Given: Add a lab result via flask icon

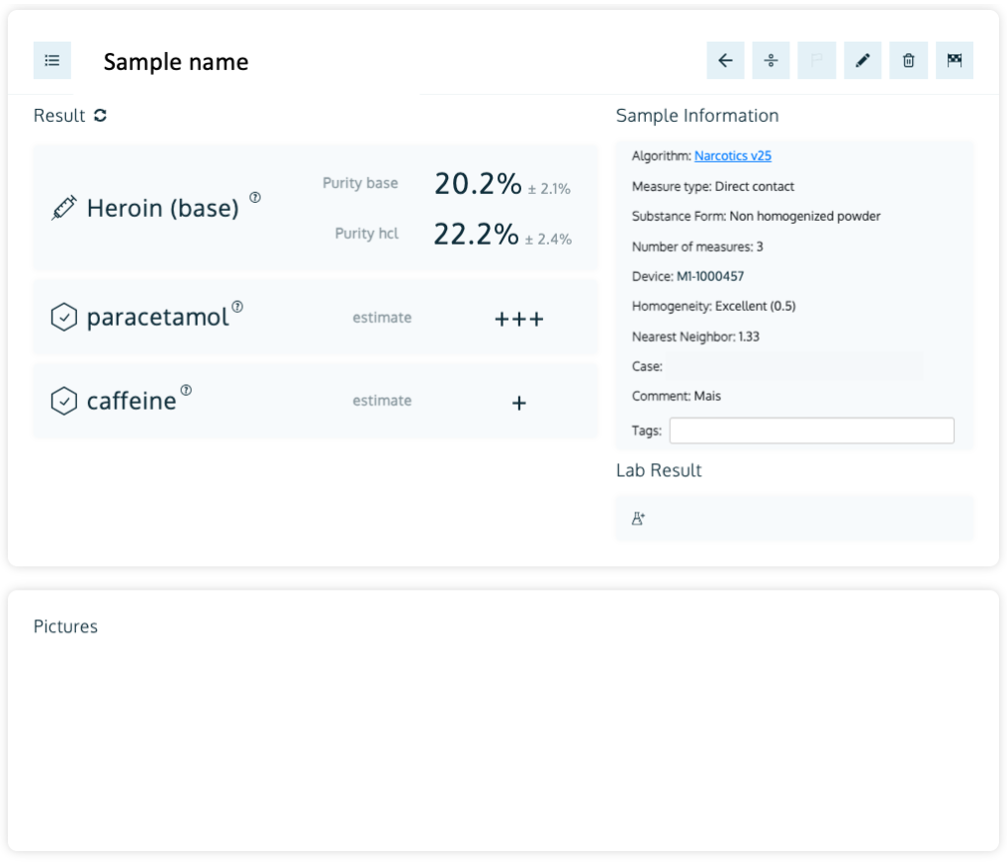Looking at the screenshot, I should (x=639, y=518).
